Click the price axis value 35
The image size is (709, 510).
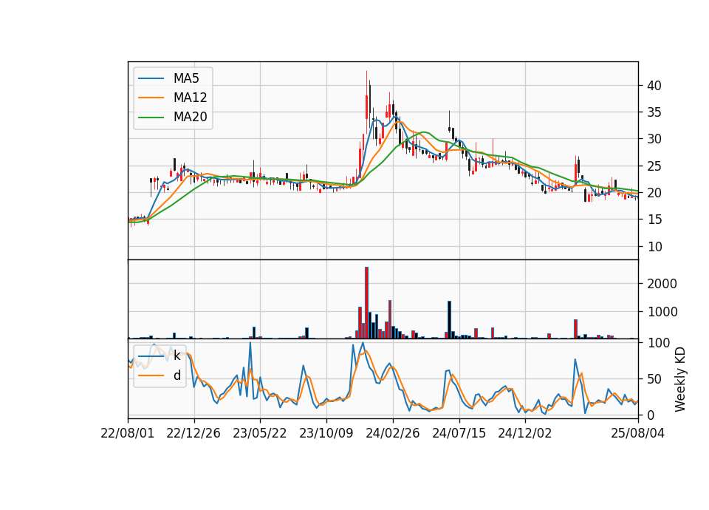[654, 112]
